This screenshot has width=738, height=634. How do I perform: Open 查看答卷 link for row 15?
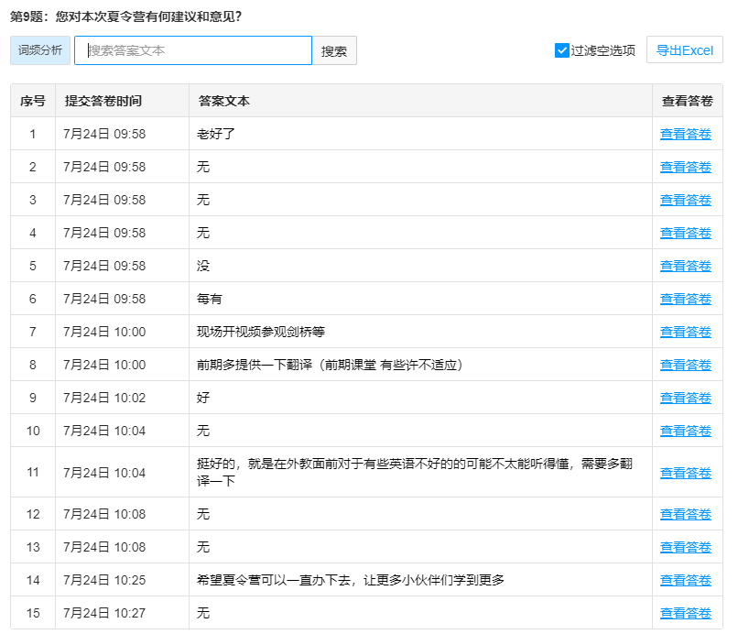pos(685,613)
